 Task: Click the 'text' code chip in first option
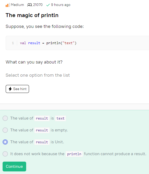(x=60, y=118)
